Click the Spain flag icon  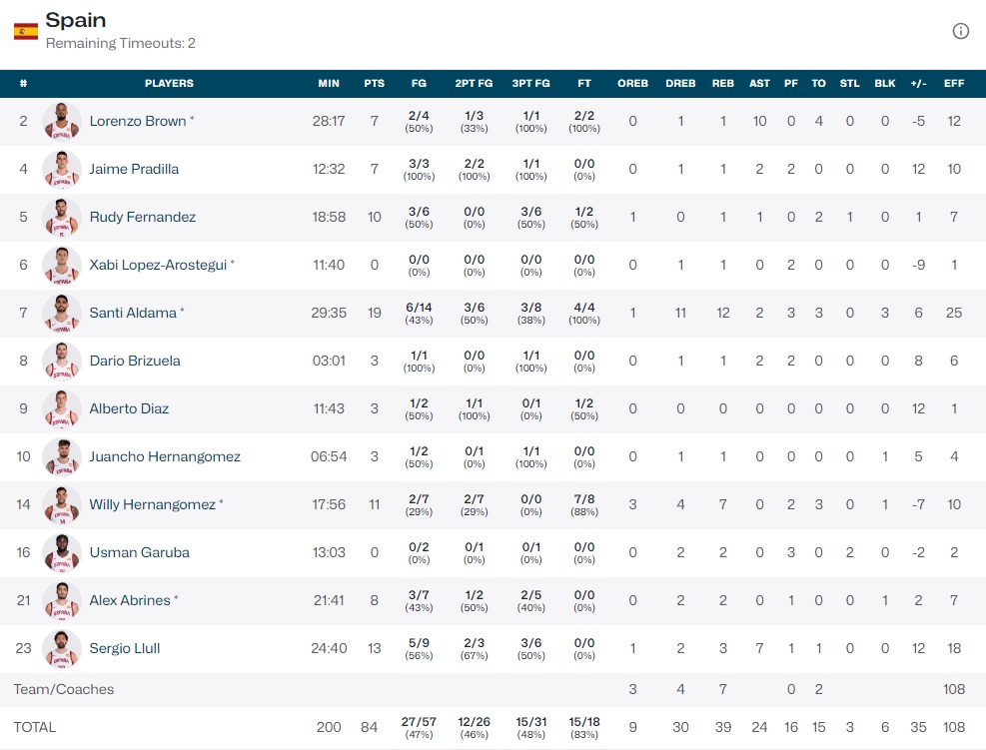coord(25,32)
